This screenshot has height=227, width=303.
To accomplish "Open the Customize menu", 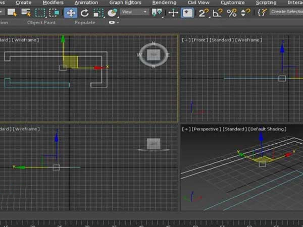I will tap(233, 3).
